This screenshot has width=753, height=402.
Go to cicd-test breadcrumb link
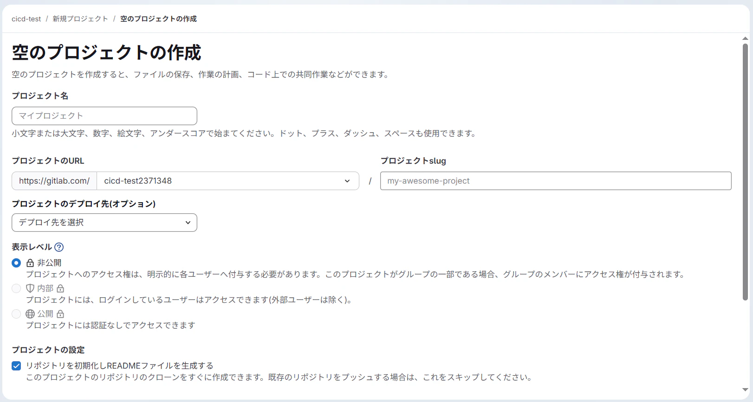(26, 19)
